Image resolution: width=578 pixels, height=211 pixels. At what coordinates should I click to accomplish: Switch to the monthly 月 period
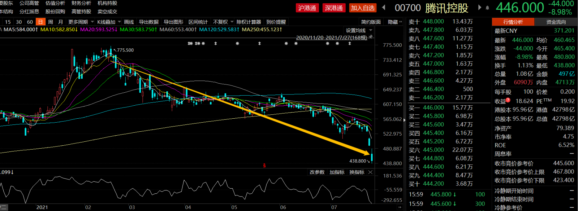[x=61, y=22]
